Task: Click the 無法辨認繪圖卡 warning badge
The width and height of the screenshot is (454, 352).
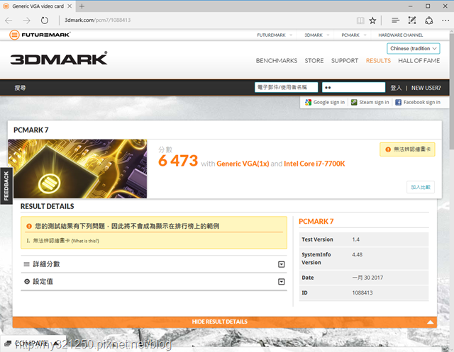Action: (407, 149)
